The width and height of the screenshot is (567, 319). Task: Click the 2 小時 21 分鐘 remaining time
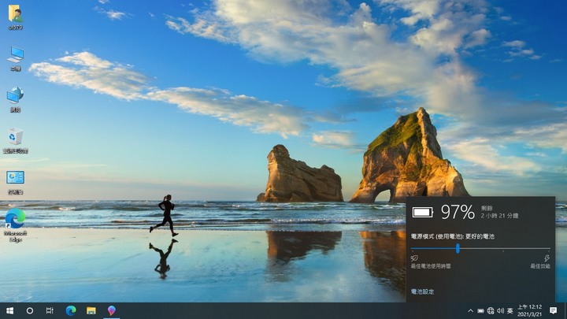pyautogui.click(x=499, y=216)
